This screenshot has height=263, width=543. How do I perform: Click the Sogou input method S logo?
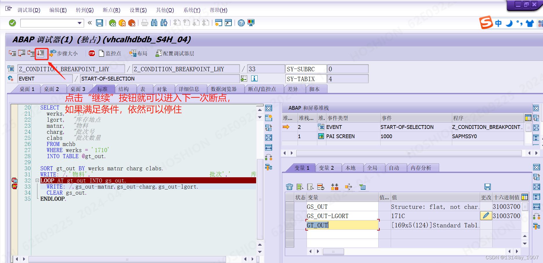pyautogui.click(x=486, y=23)
